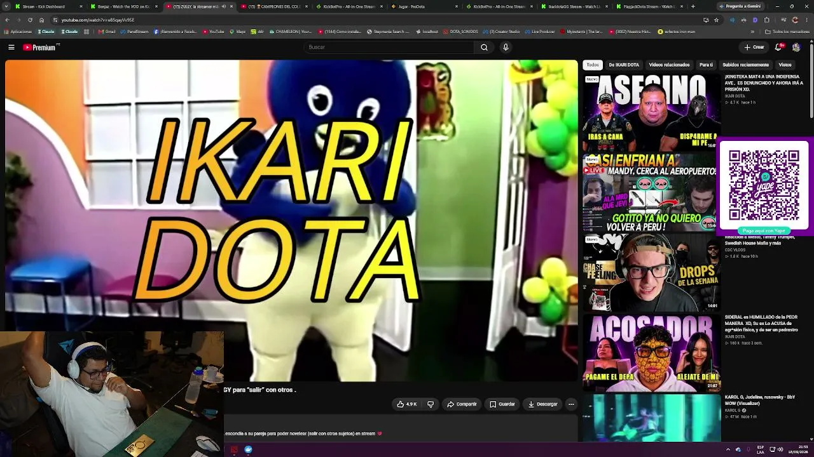Like the video with thumbs up

pos(406,404)
